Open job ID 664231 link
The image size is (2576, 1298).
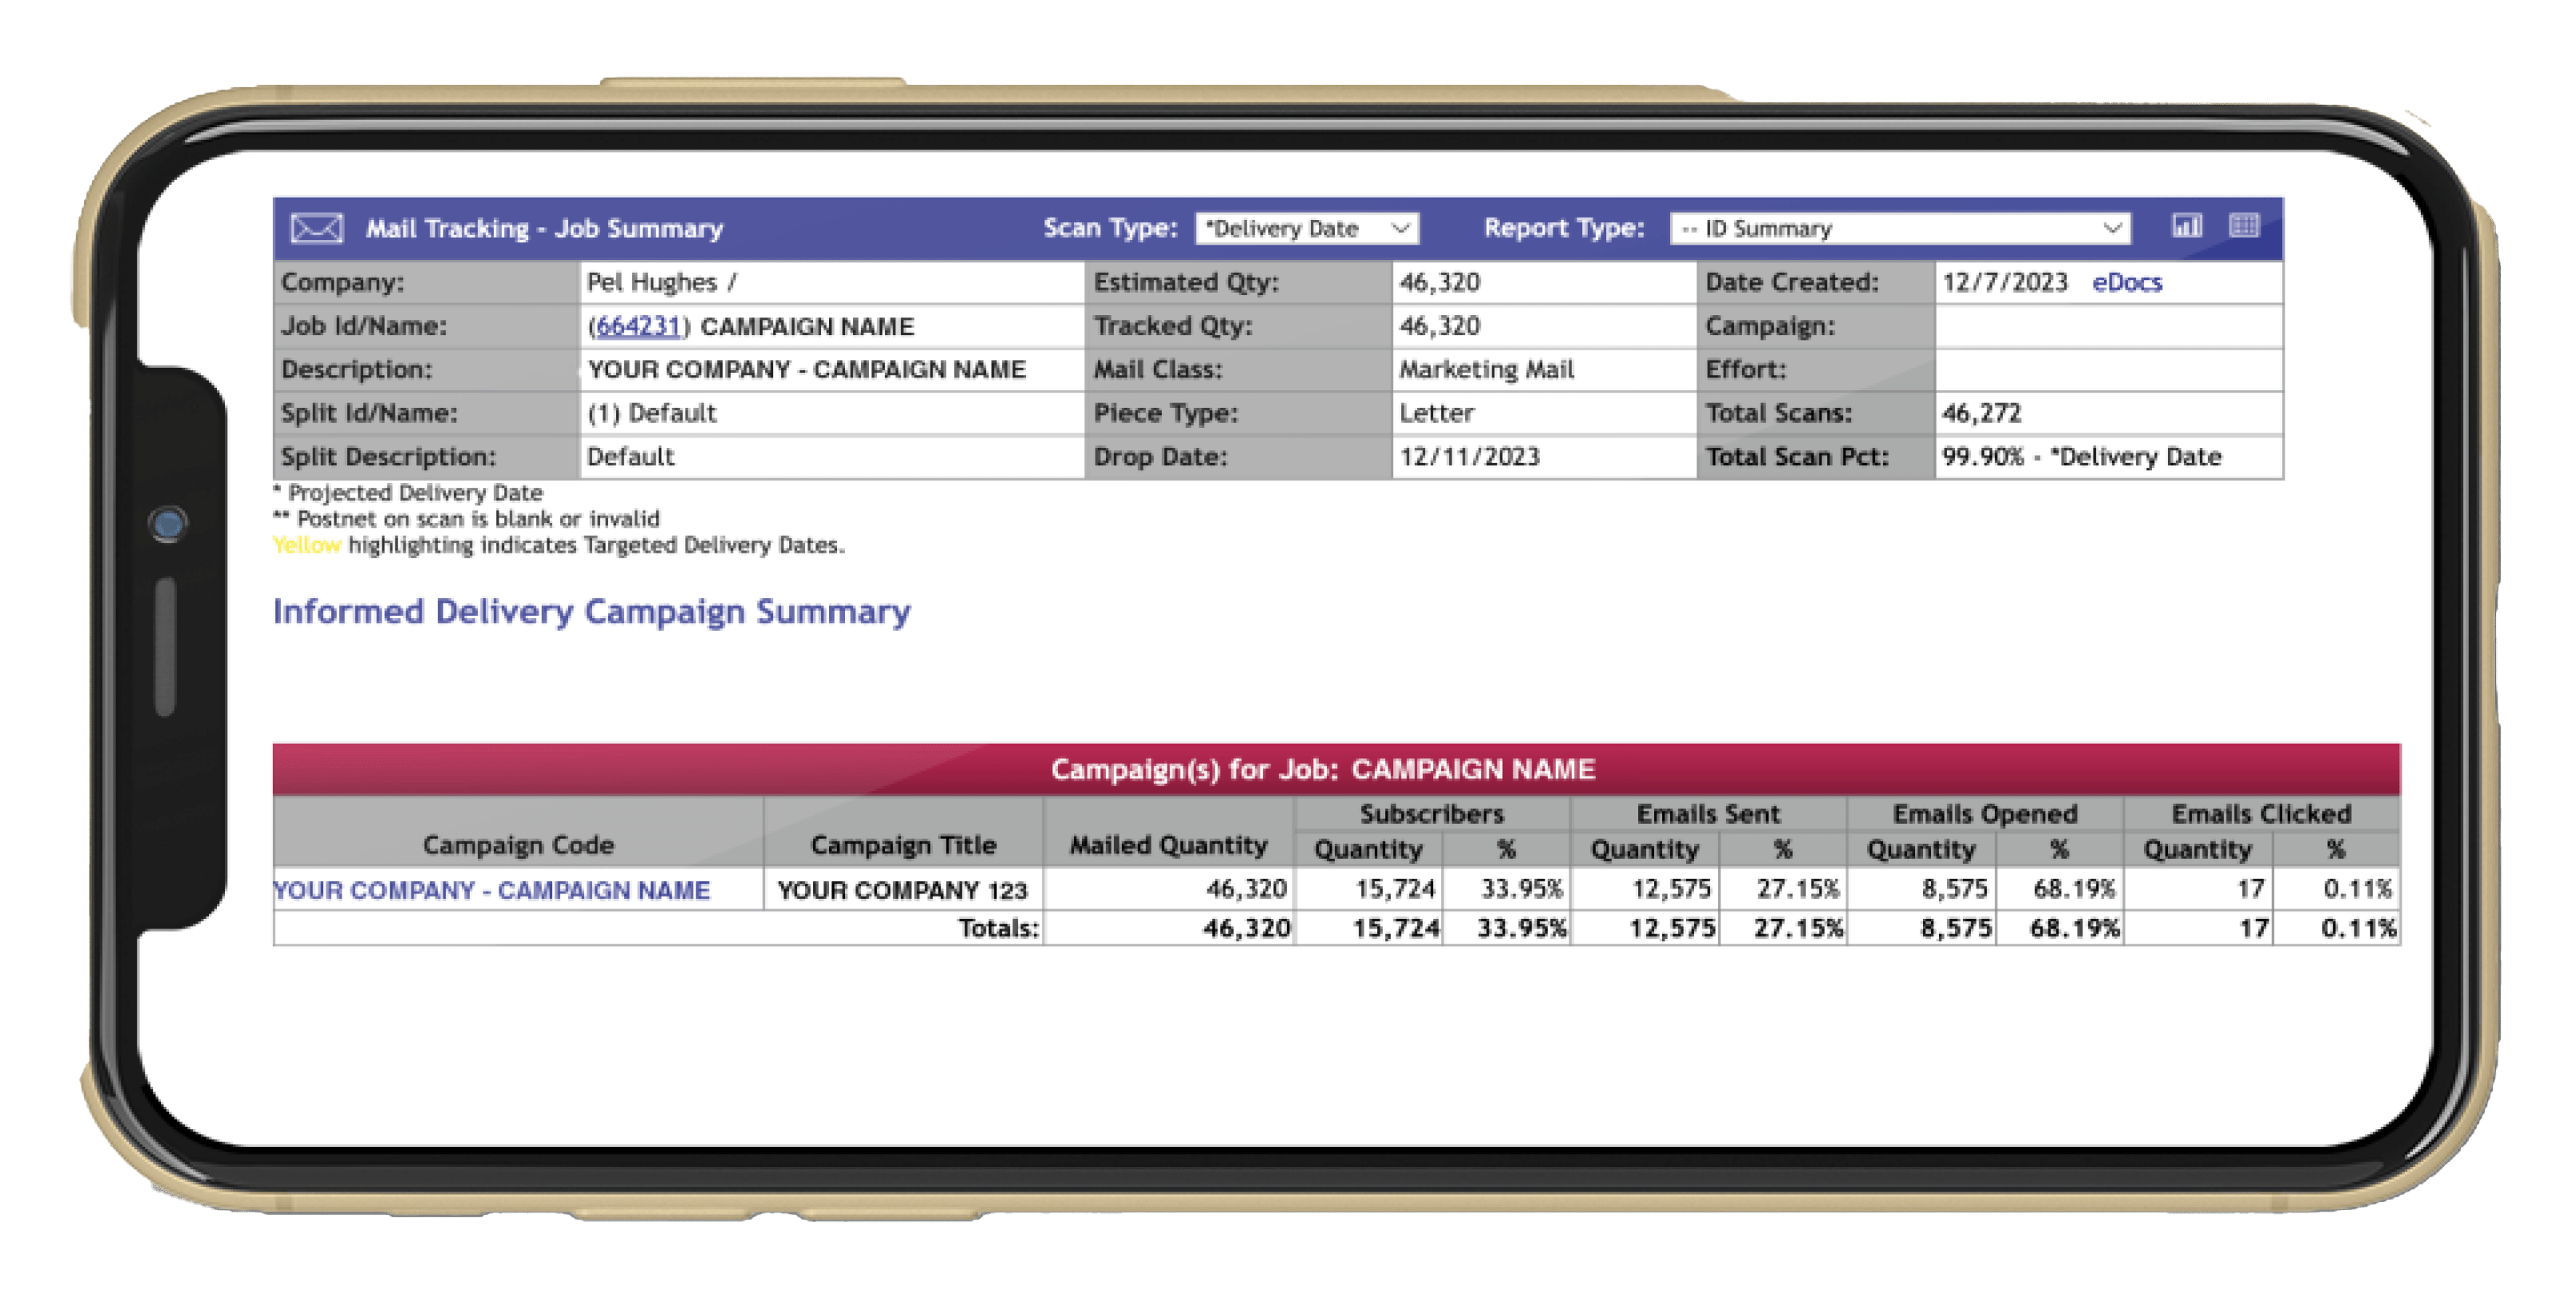638,327
